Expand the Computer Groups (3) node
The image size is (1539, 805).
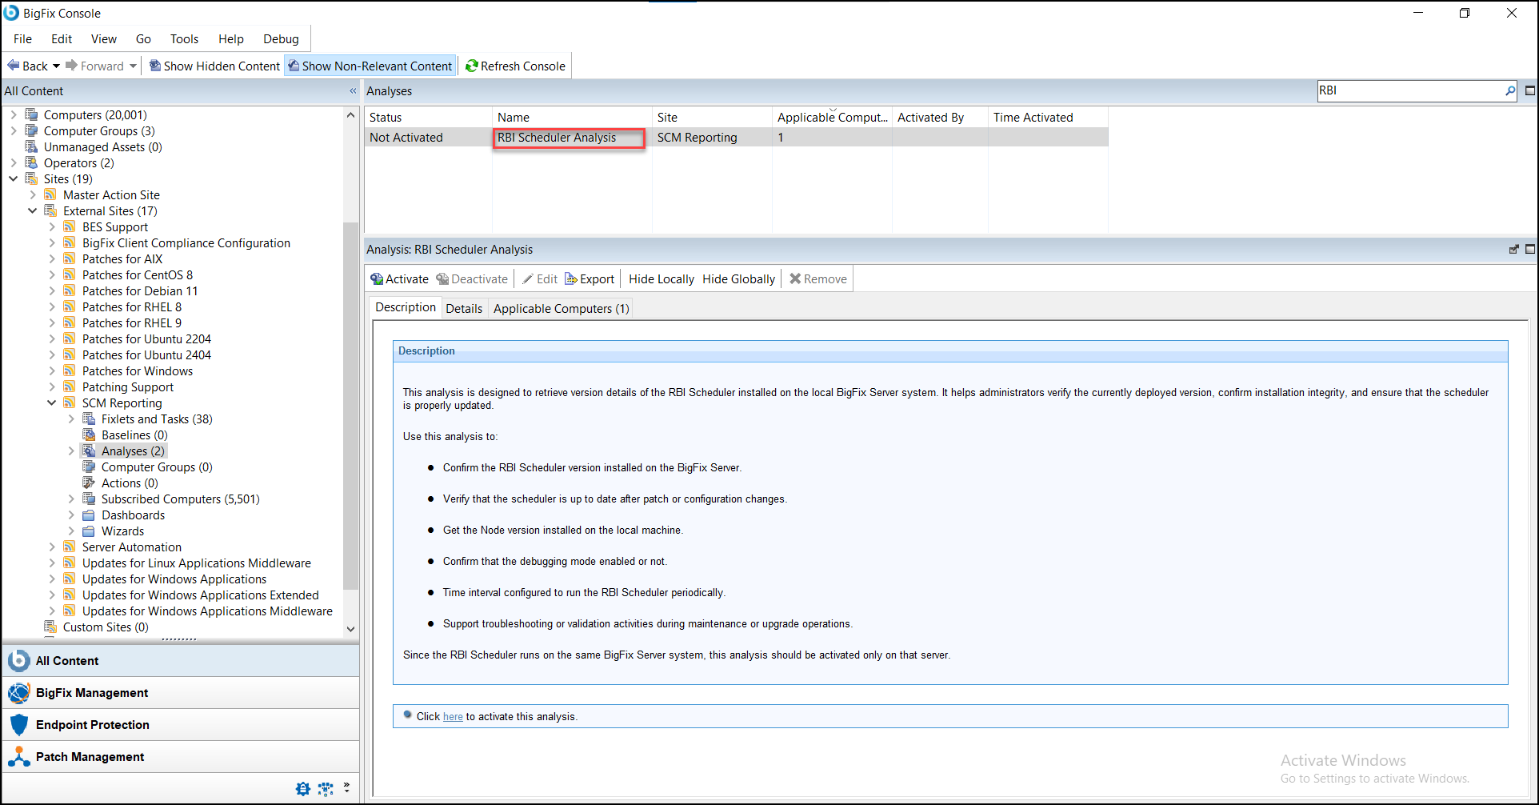click(14, 131)
